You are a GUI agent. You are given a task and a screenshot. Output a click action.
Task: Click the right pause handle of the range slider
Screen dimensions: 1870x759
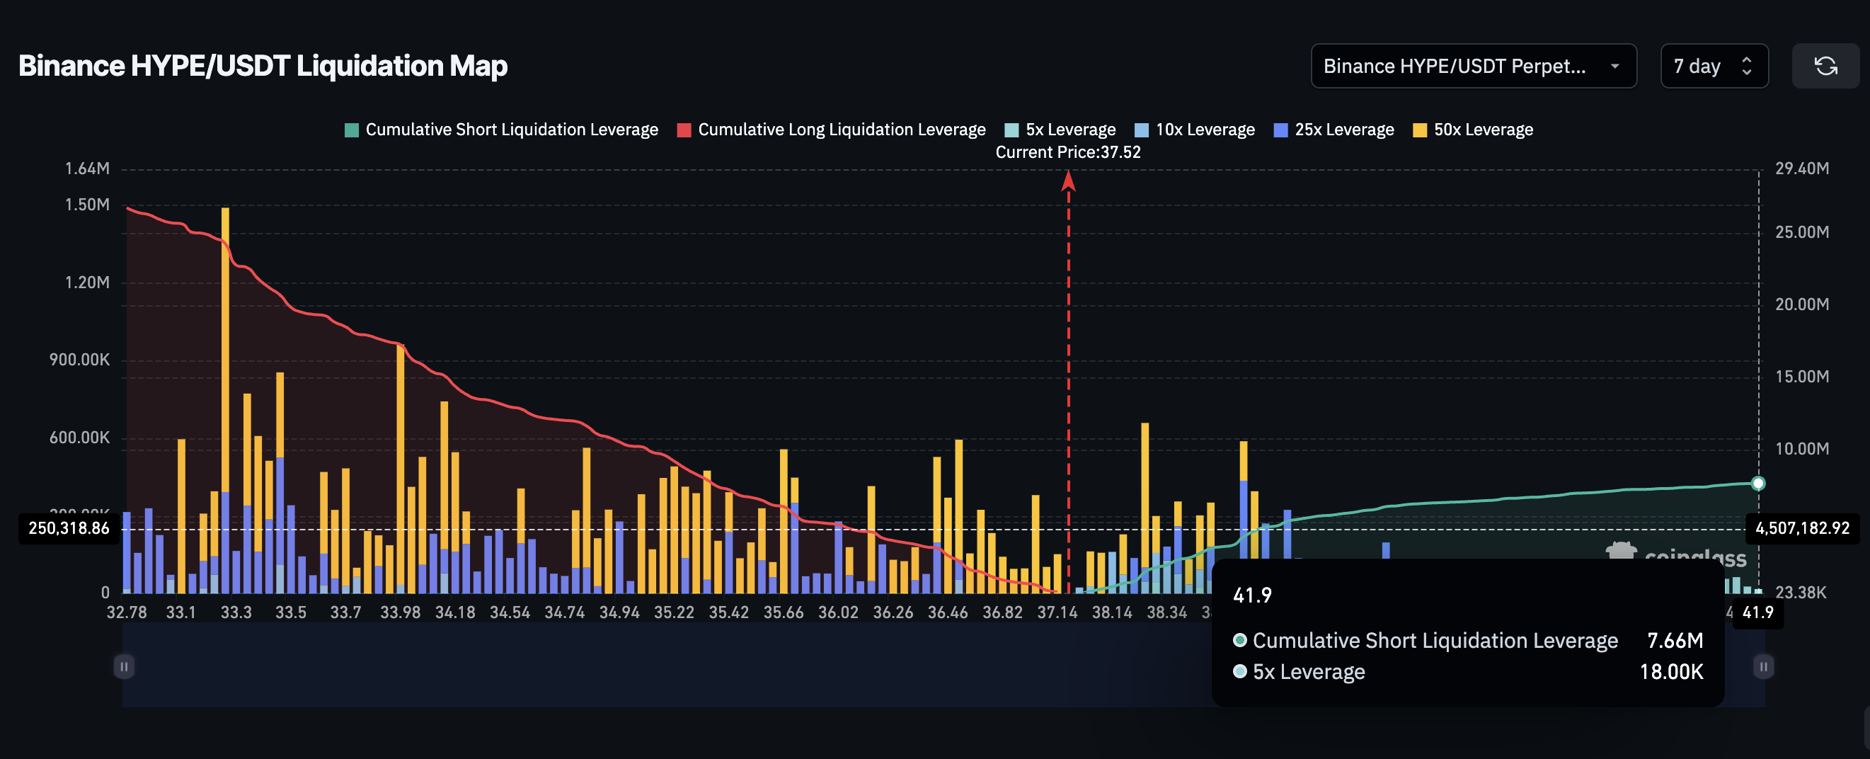tap(1762, 666)
